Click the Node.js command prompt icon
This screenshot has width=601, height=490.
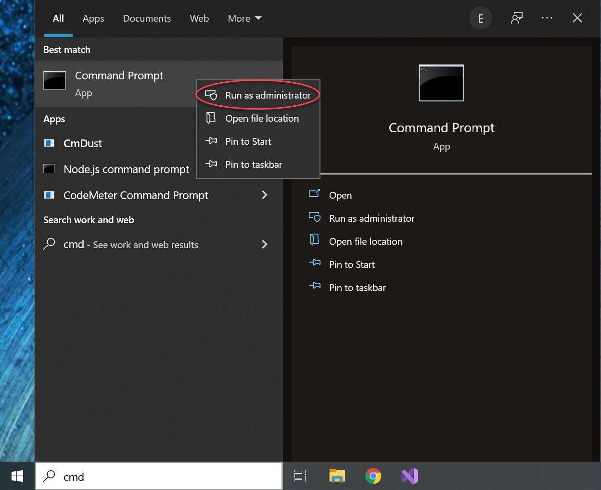pyautogui.click(x=49, y=168)
